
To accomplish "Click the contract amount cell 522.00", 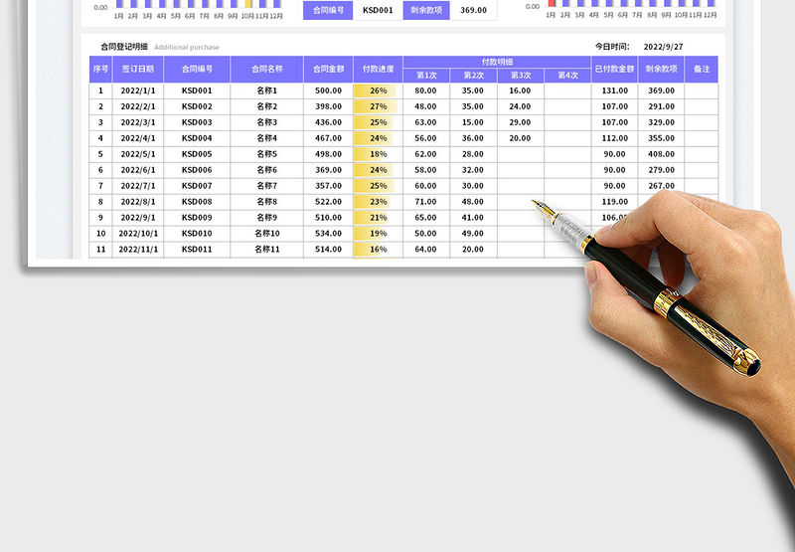I will [x=328, y=202].
